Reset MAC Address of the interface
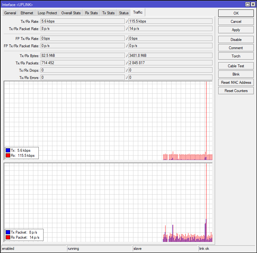Screen dimensions: 257x253 236,83
